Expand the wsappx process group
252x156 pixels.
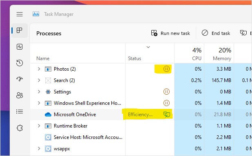tap(39, 148)
